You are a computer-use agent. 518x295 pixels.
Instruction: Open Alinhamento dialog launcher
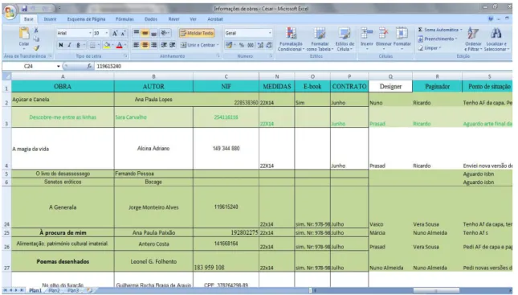coord(218,56)
